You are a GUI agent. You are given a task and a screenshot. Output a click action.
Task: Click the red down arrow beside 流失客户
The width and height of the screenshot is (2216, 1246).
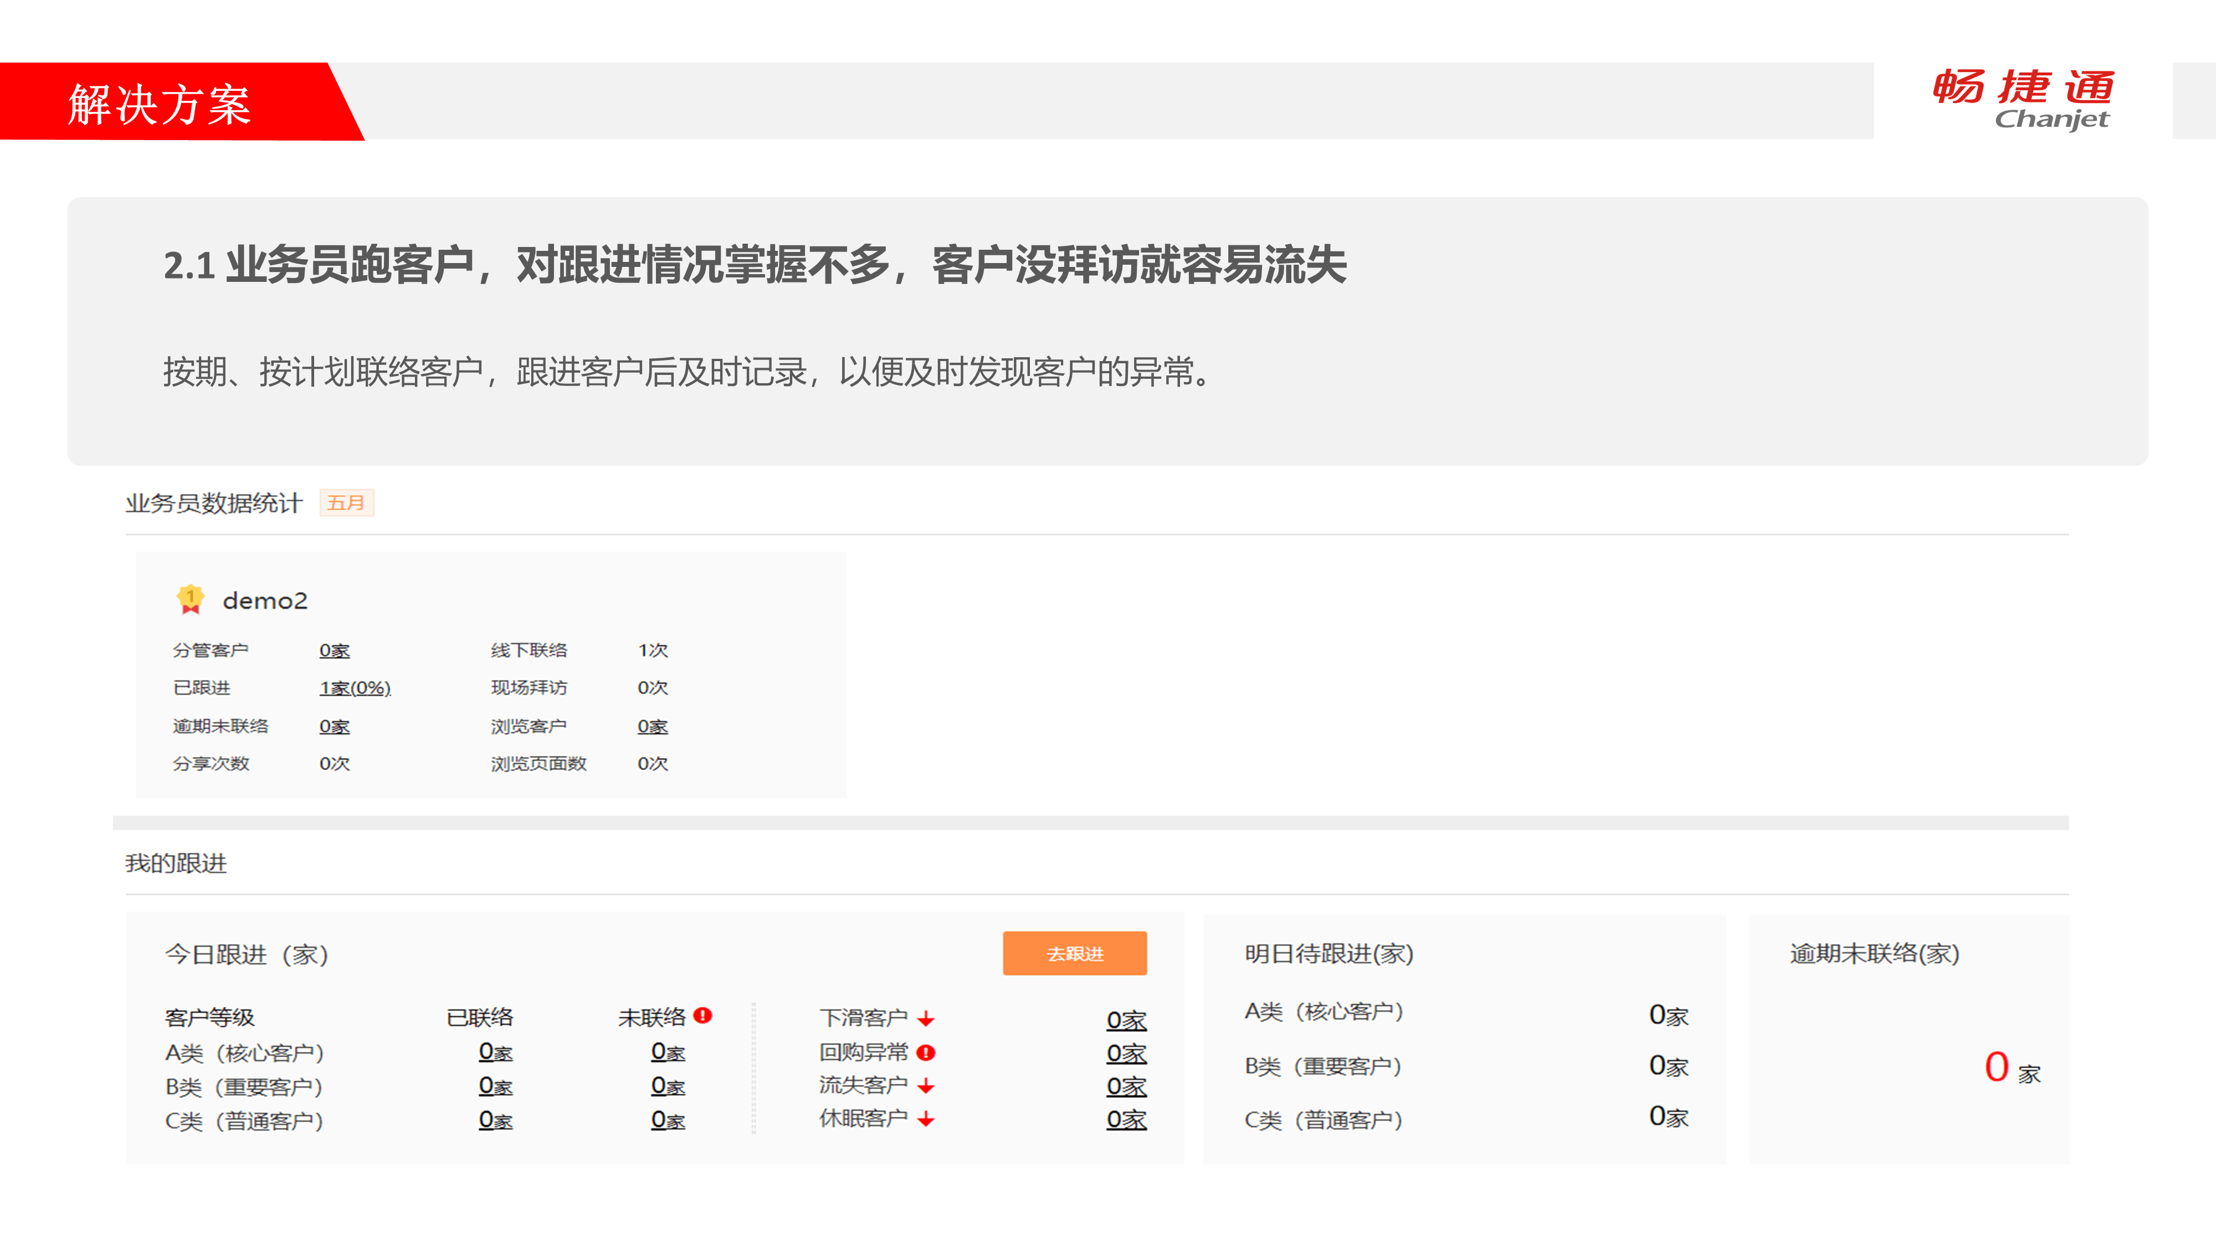926,1086
